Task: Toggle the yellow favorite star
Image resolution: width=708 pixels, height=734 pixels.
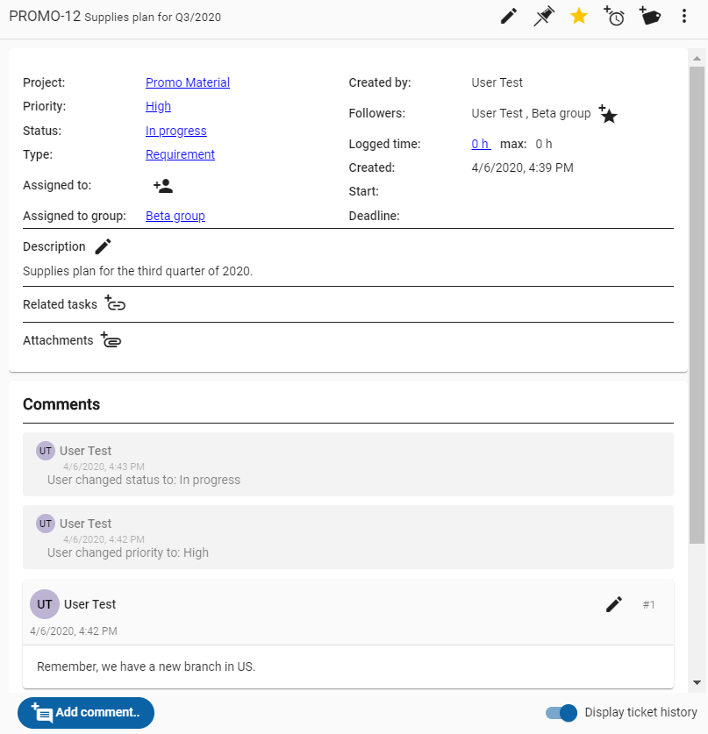Action: (579, 17)
